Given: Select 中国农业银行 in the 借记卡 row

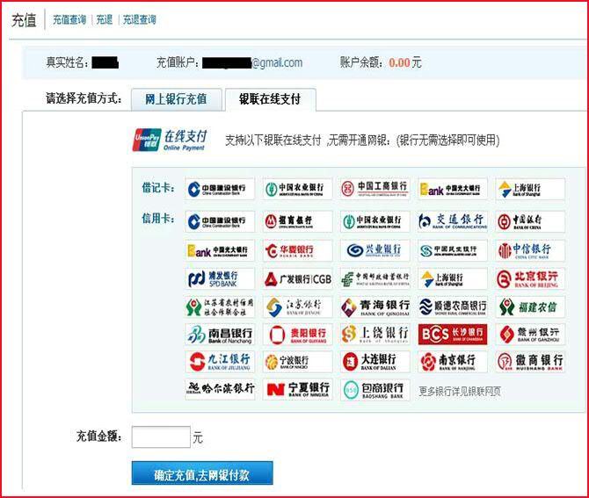Looking at the screenshot, I should (x=297, y=189).
